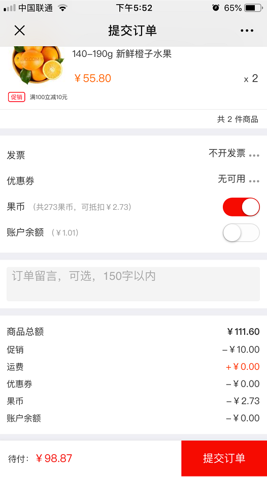Open the 优惠券 coupon row
The image size is (267, 477).
pos(133,181)
